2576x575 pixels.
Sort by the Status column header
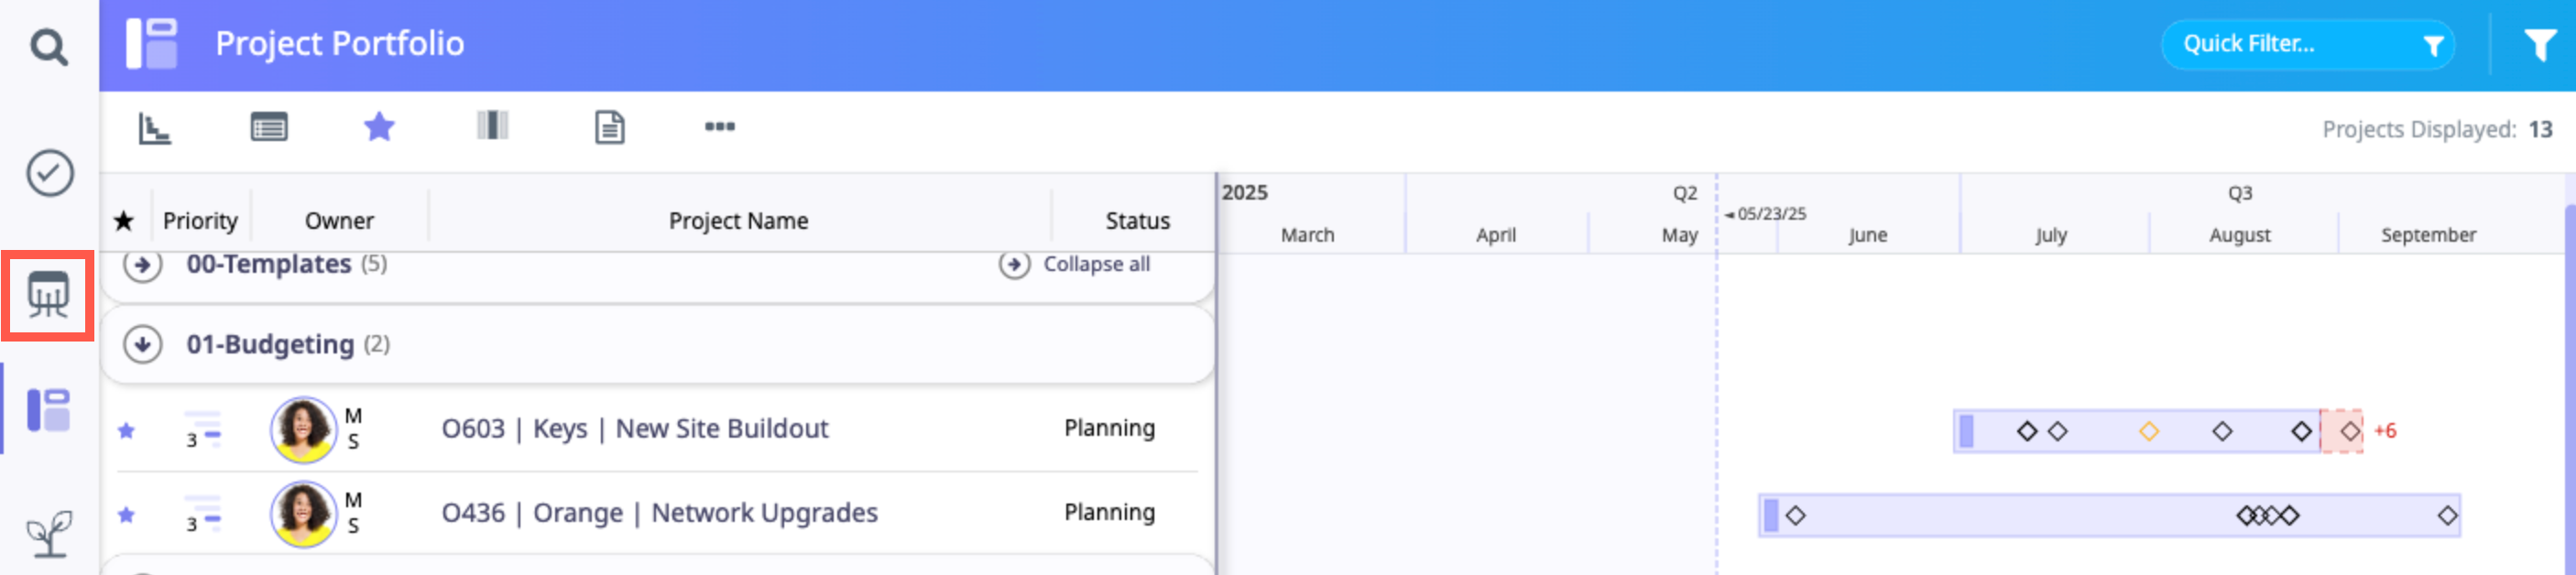[x=1137, y=221]
